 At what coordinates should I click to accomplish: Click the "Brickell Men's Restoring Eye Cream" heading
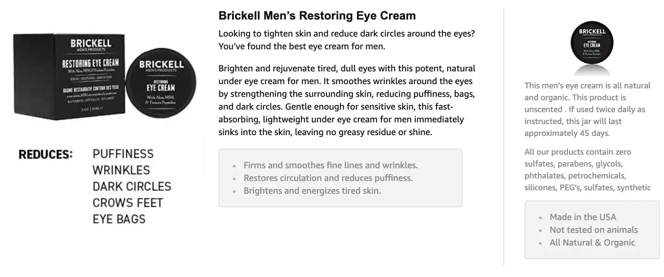pyautogui.click(x=317, y=16)
